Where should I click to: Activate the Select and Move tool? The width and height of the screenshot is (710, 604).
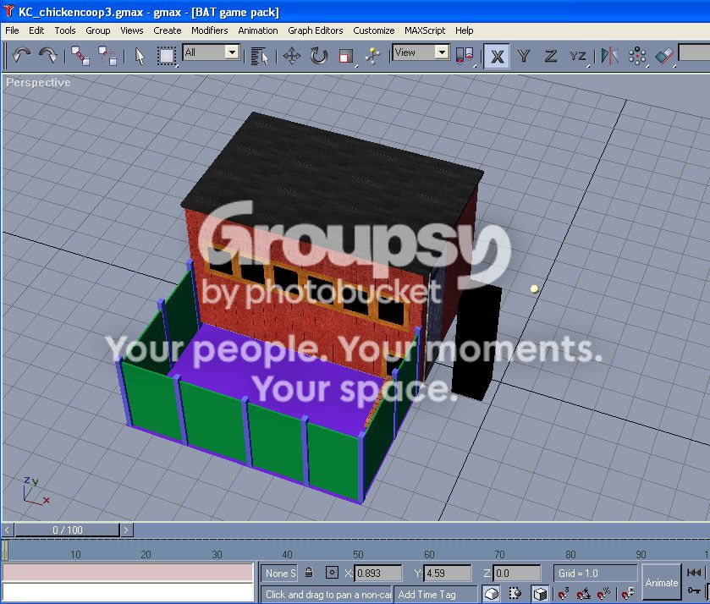click(x=292, y=56)
